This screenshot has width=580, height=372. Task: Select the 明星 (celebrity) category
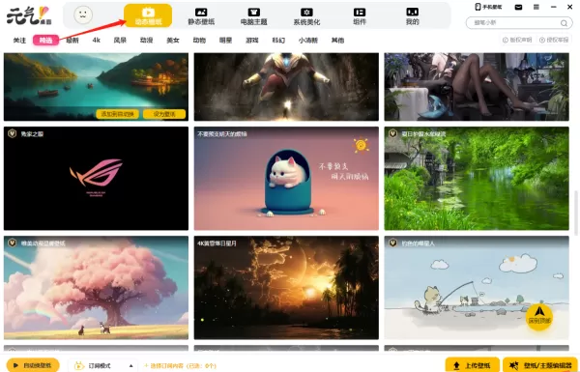(225, 40)
